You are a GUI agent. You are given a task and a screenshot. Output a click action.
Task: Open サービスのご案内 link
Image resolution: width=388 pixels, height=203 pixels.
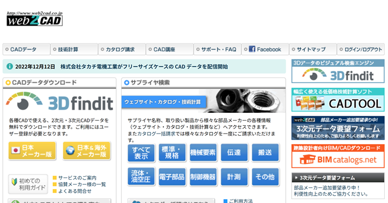[77, 178]
